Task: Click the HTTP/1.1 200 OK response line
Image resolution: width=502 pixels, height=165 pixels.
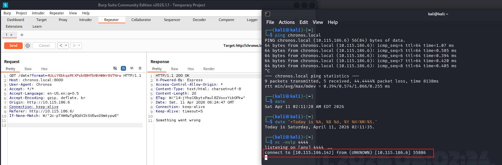Action: pyautogui.click(x=172, y=75)
